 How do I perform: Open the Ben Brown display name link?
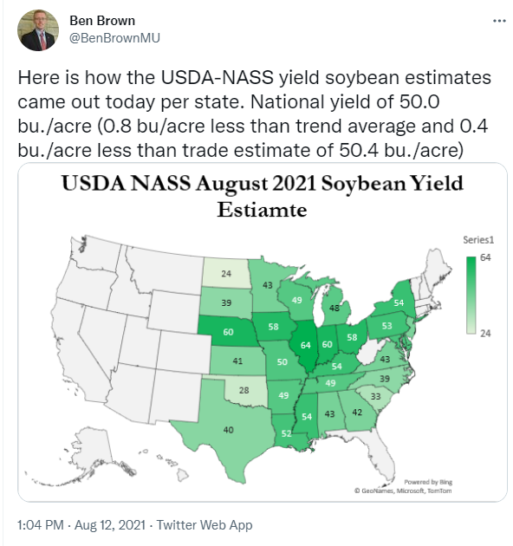pyautogui.click(x=102, y=21)
